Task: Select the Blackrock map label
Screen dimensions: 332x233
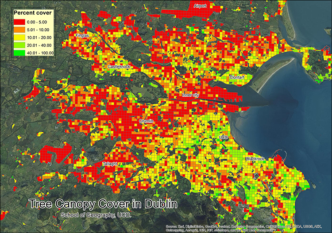Action: click(255, 158)
